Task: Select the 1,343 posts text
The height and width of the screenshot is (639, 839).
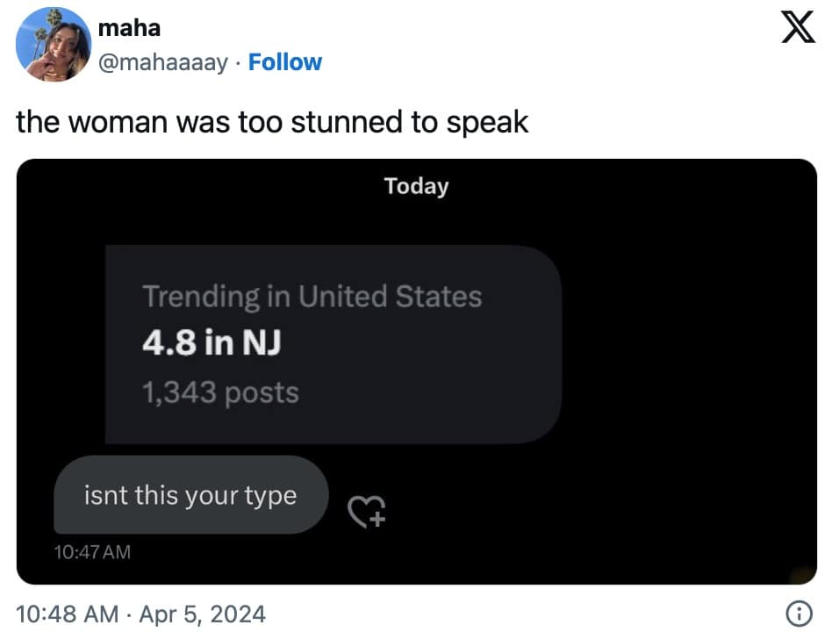Action: click(x=220, y=392)
